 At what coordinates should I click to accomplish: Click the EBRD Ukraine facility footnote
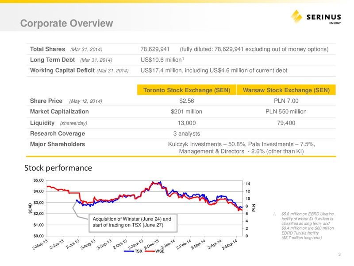pyautogui.click(x=304, y=226)
